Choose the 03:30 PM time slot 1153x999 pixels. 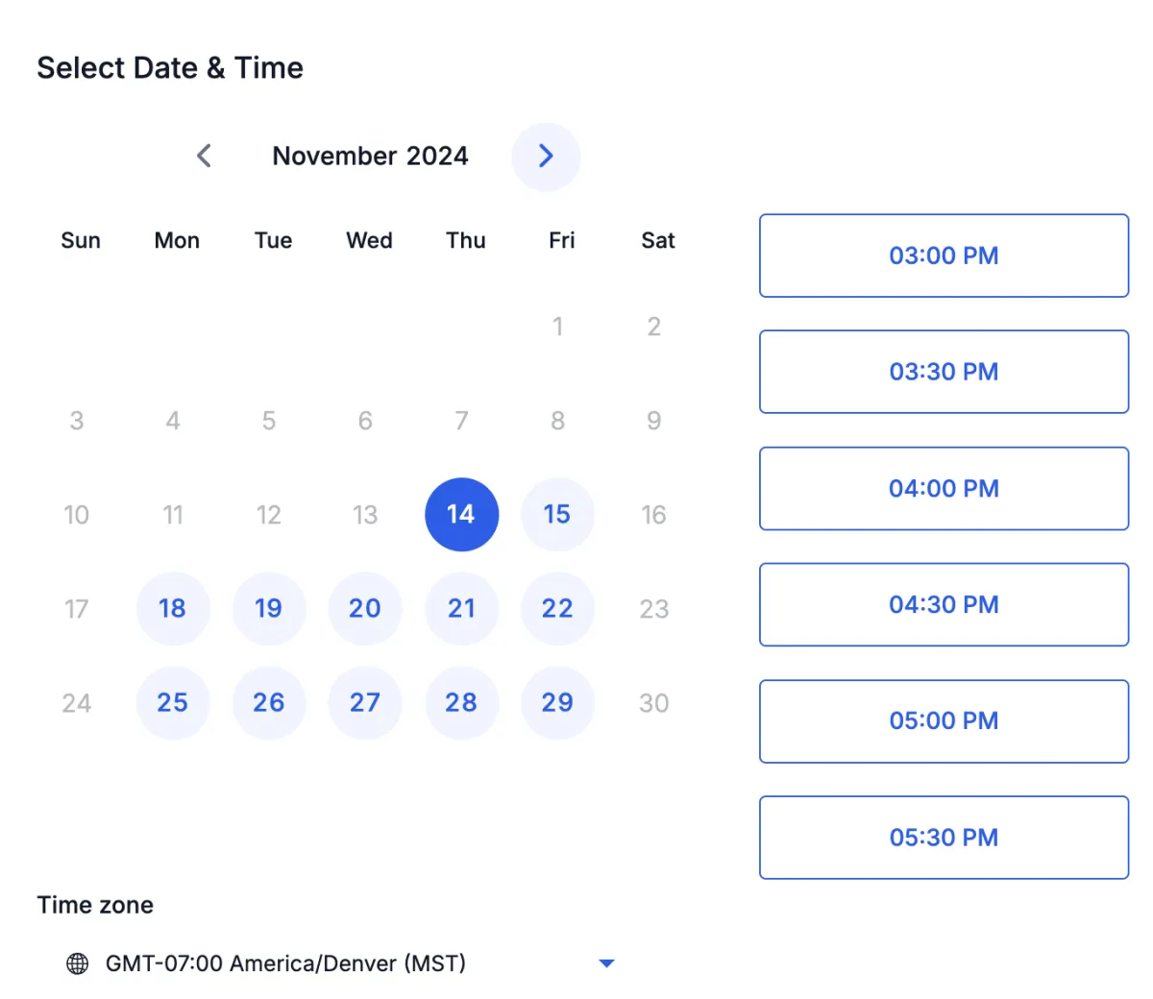944,372
